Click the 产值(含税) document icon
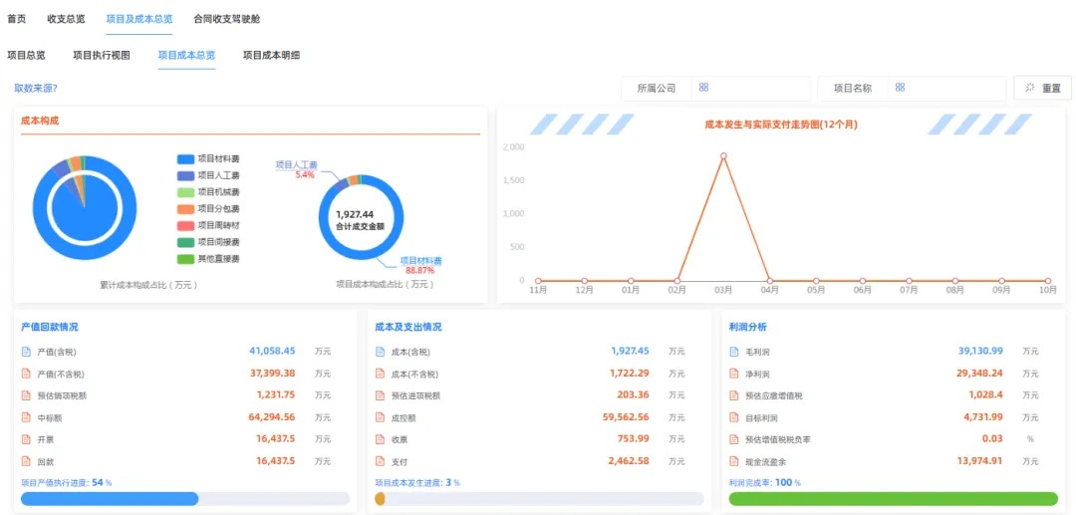 (x=26, y=352)
